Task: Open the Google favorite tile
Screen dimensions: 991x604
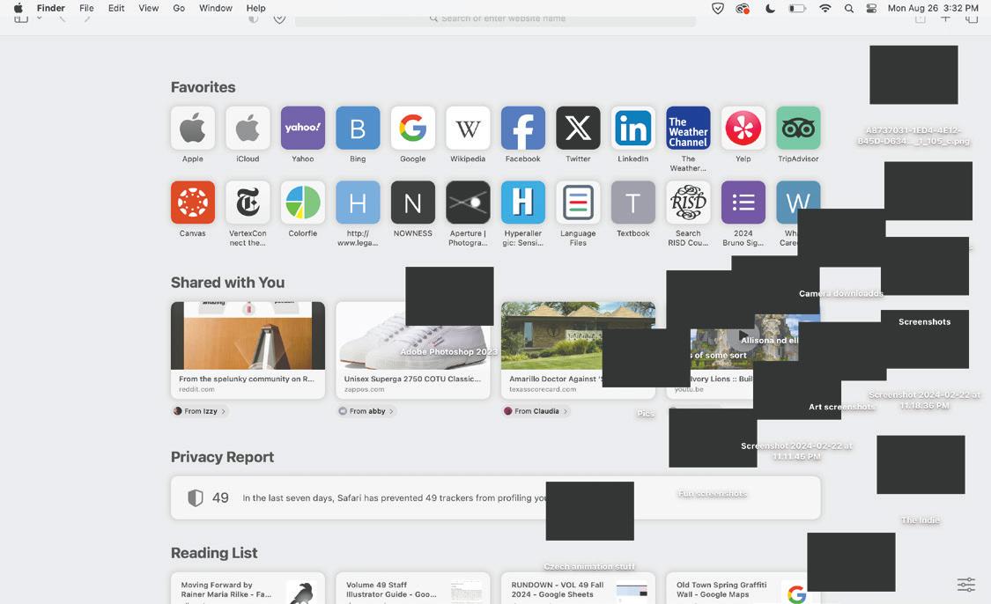Action: [413, 129]
